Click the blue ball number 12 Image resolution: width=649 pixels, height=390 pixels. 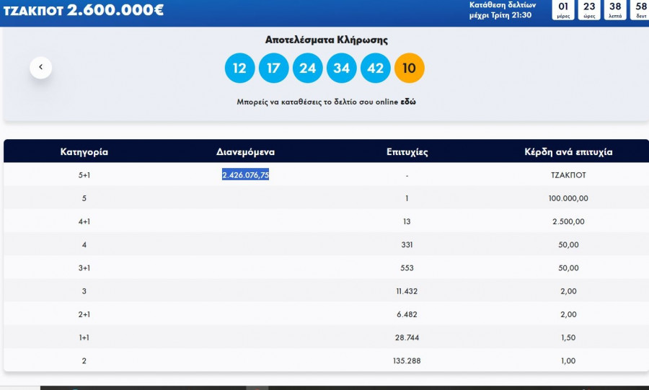[x=240, y=68]
